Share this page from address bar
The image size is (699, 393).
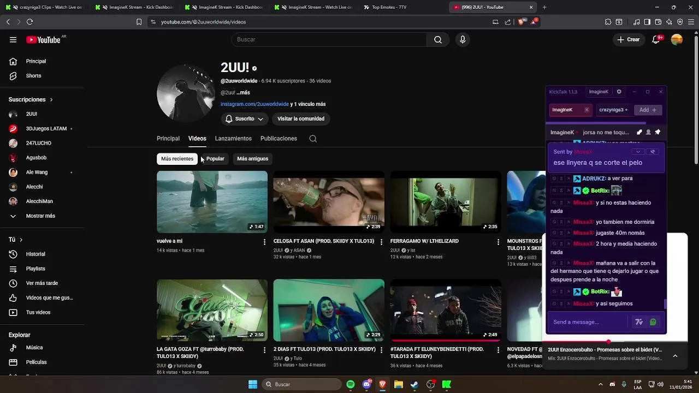point(508,22)
